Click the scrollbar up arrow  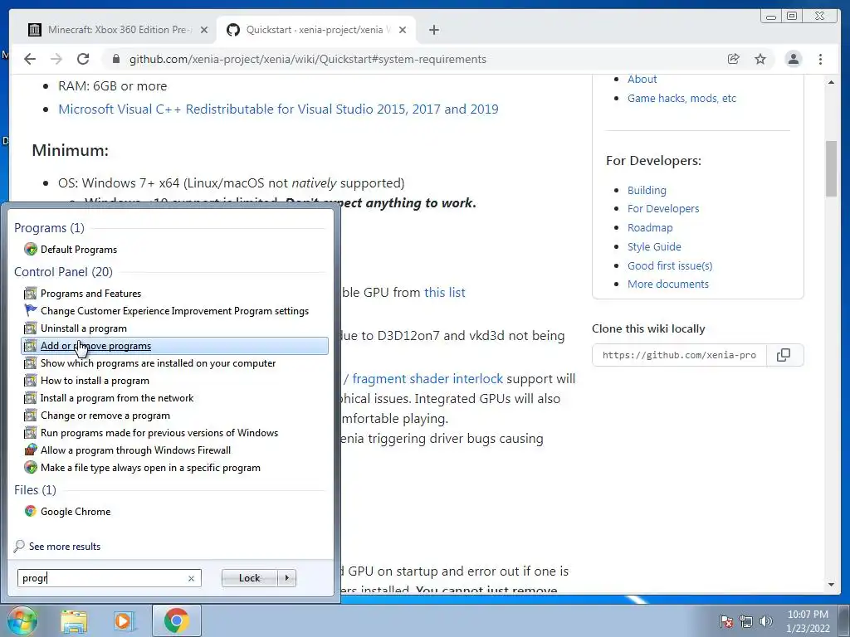coord(831,82)
